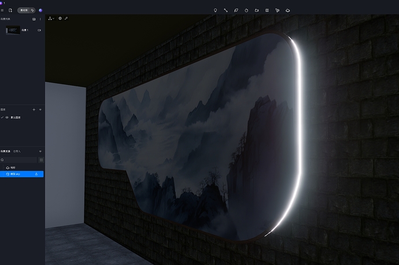Click the file export icon in header

pyautogui.click(x=10, y=10)
